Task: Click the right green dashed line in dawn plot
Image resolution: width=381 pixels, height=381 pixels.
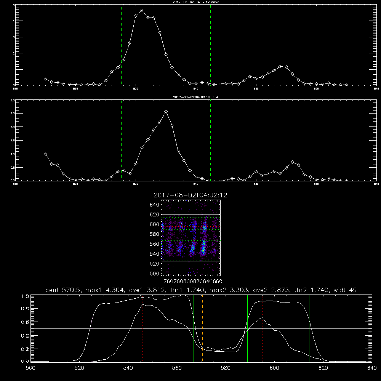Action: coord(210,45)
